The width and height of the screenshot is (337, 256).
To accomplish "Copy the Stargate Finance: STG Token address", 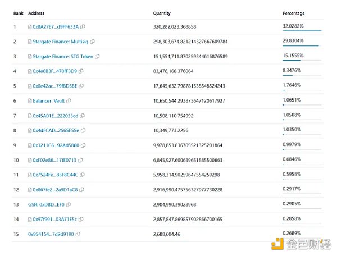I will (x=97, y=57).
